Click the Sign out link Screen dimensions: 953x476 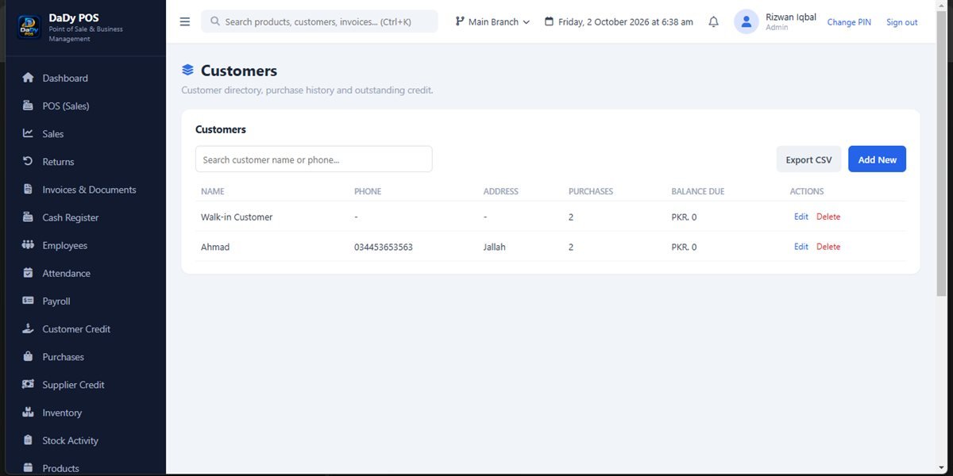(901, 22)
